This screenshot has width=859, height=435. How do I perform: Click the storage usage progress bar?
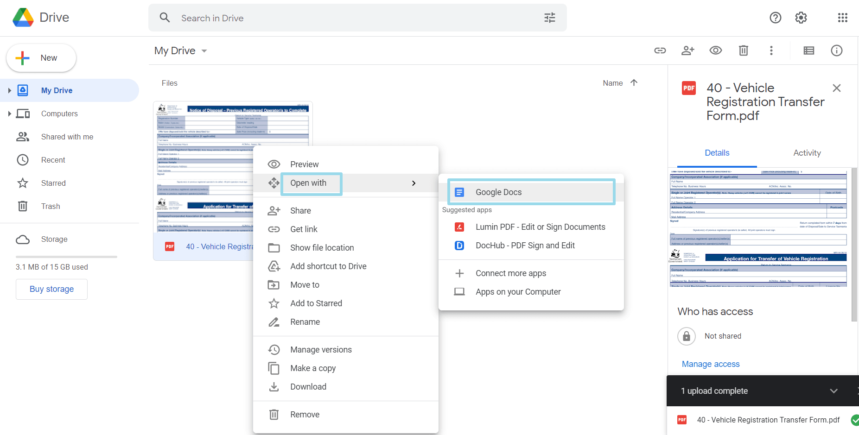[x=66, y=257]
